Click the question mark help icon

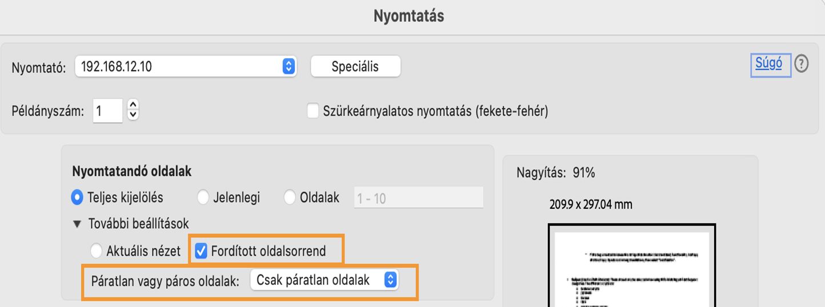tap(802, 64)
